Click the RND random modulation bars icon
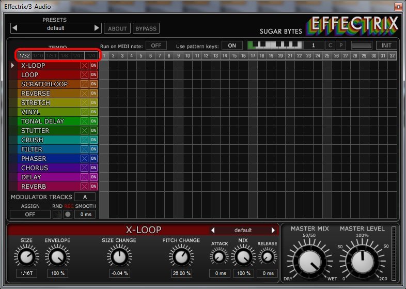 pos(57,215)
